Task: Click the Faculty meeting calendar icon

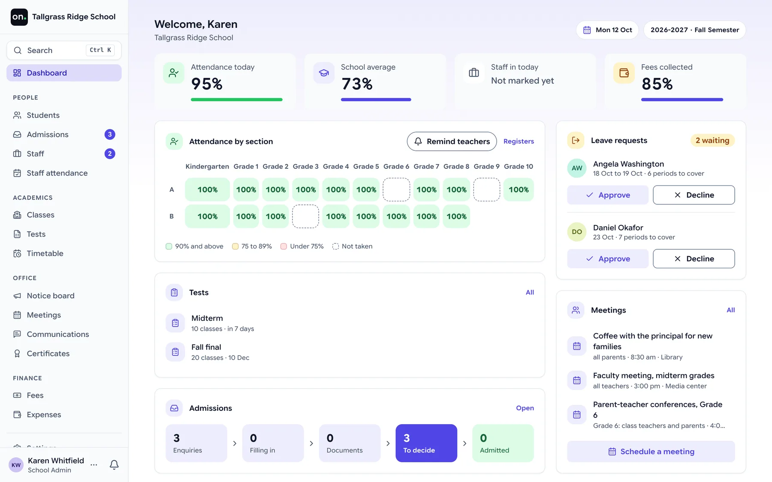Action: [577, 380]
